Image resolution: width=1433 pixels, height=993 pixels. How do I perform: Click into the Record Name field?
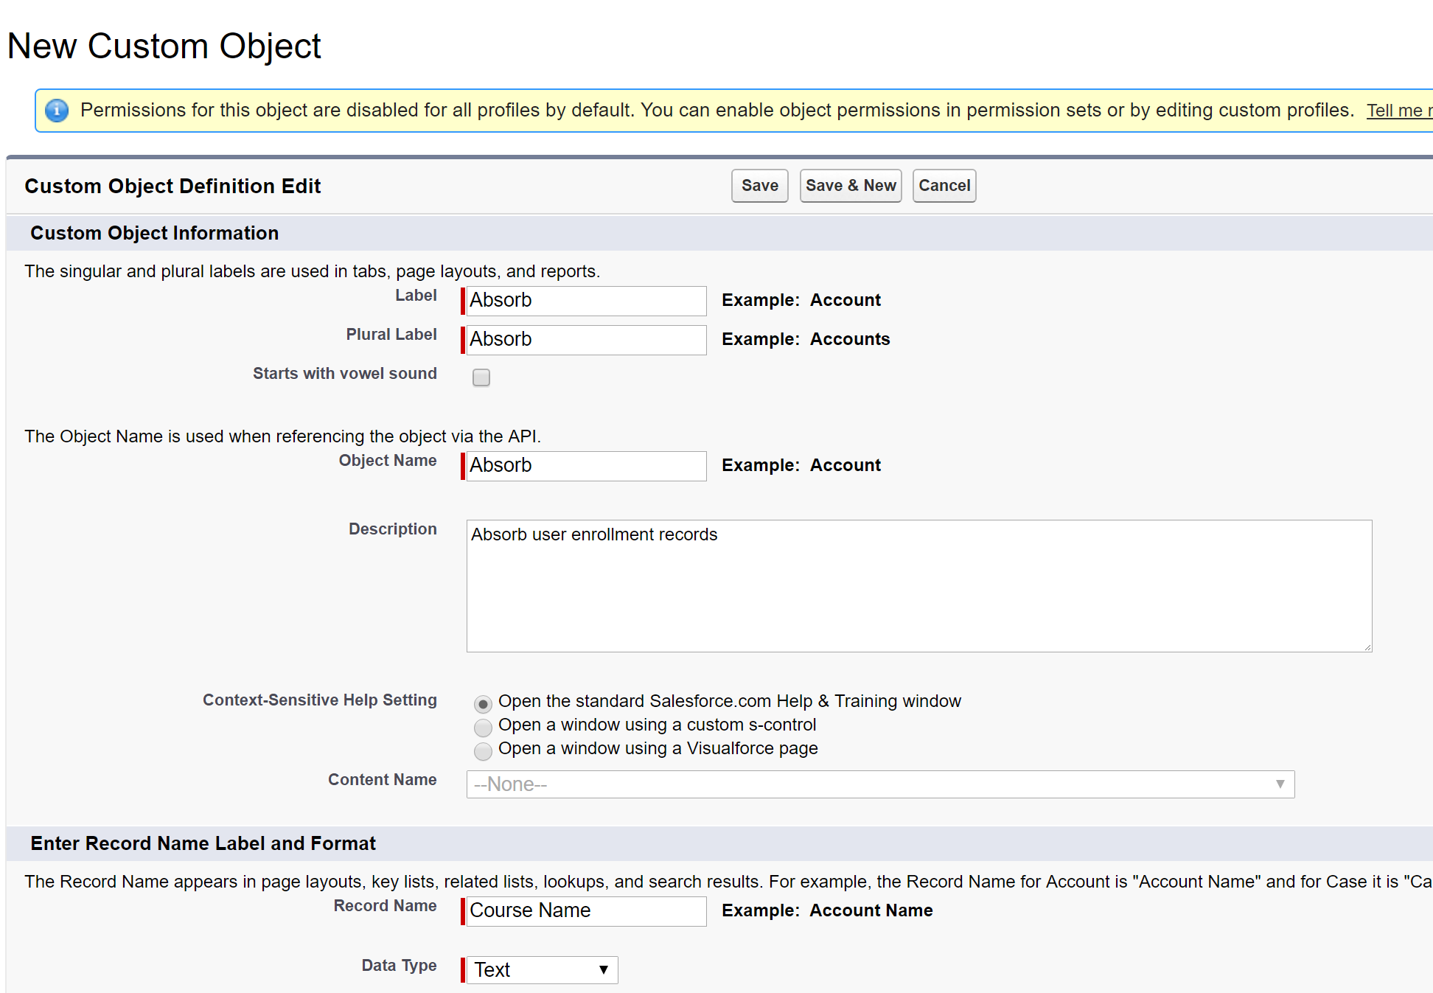tap(586, 911)
